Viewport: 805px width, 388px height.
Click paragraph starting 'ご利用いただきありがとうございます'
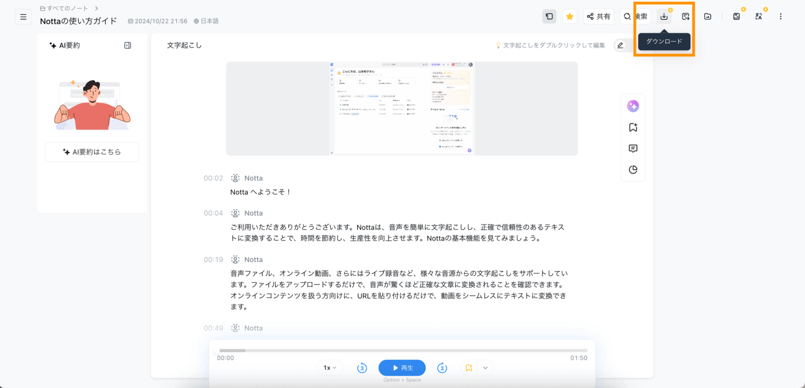pos(397,233)
